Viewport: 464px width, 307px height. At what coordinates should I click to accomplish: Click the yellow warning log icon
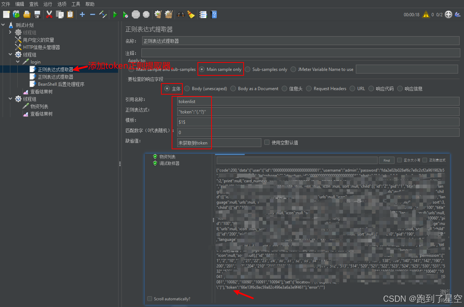coord(426,14)
